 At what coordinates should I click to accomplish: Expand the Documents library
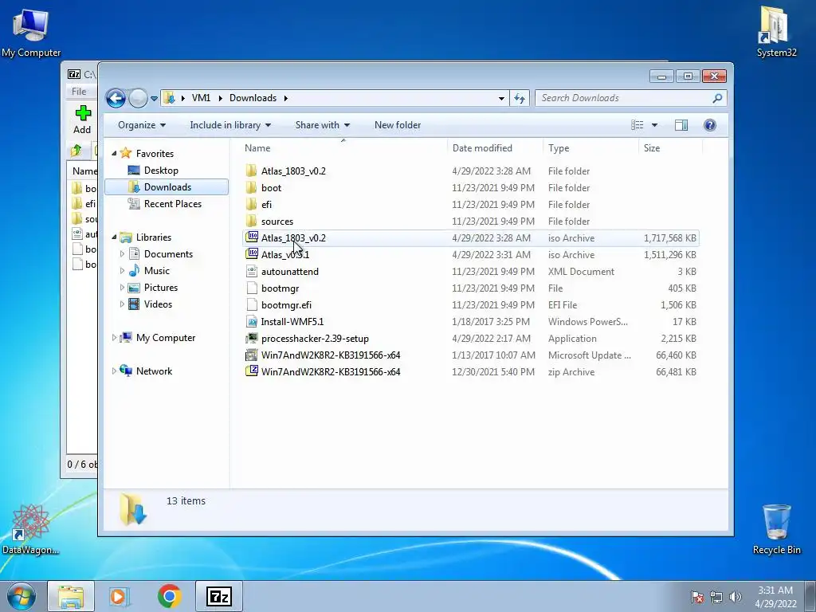[122, 254]
